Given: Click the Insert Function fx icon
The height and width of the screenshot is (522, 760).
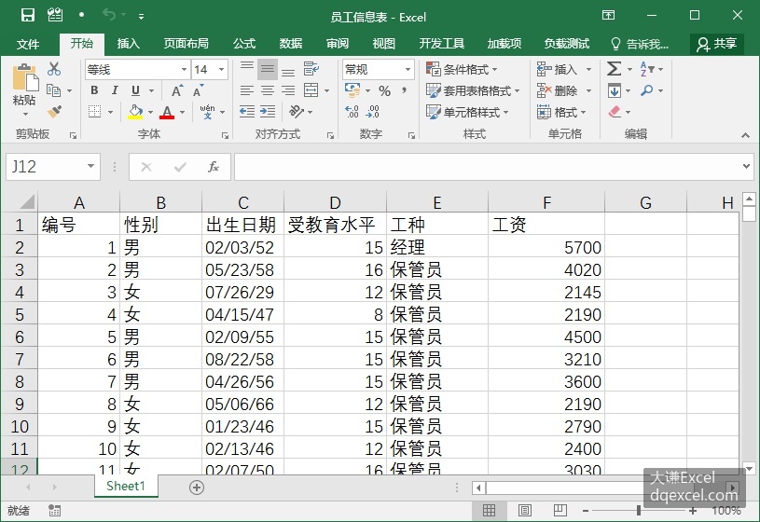Looking at the screenshot, I should coord(214,167).
